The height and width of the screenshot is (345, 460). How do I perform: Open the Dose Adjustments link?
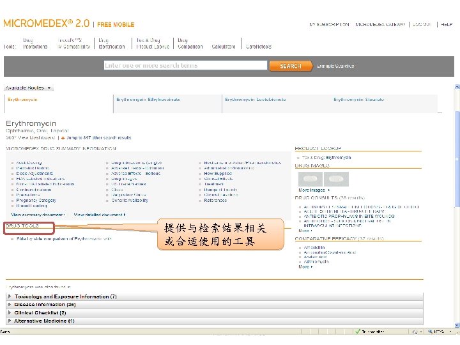point(34,173)
